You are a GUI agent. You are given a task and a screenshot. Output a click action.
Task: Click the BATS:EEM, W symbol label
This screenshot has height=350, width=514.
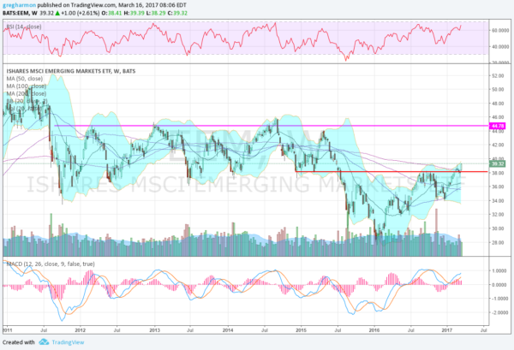click(20, 13)
